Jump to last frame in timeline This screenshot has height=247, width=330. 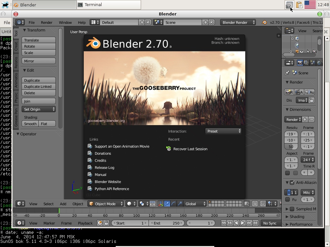pos(256,223)
